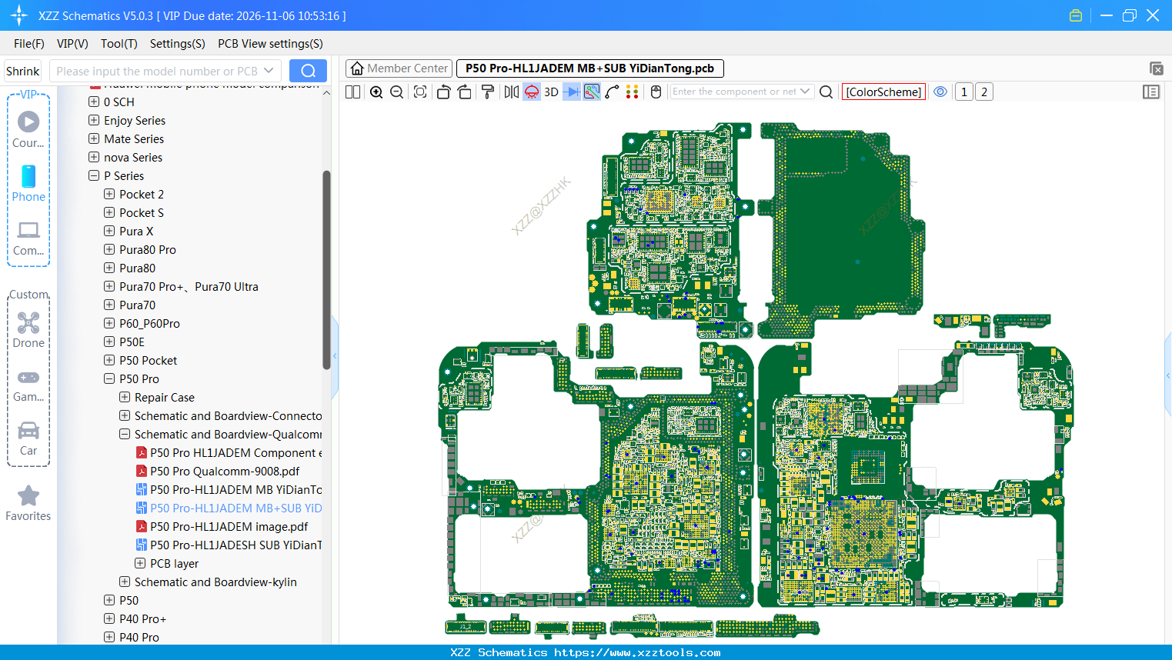The width and height of the screenshot is (1172, 660).
Task: Collapse the P50 Pro tree node
Action: (109, 379)
